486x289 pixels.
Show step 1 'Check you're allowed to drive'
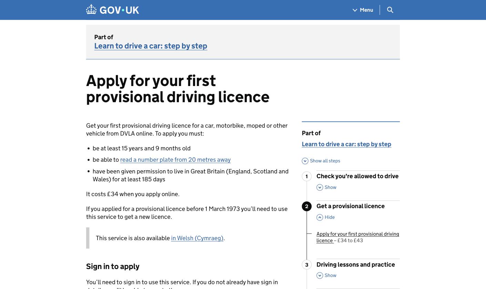pyautogui.click(x=326, y=187)
